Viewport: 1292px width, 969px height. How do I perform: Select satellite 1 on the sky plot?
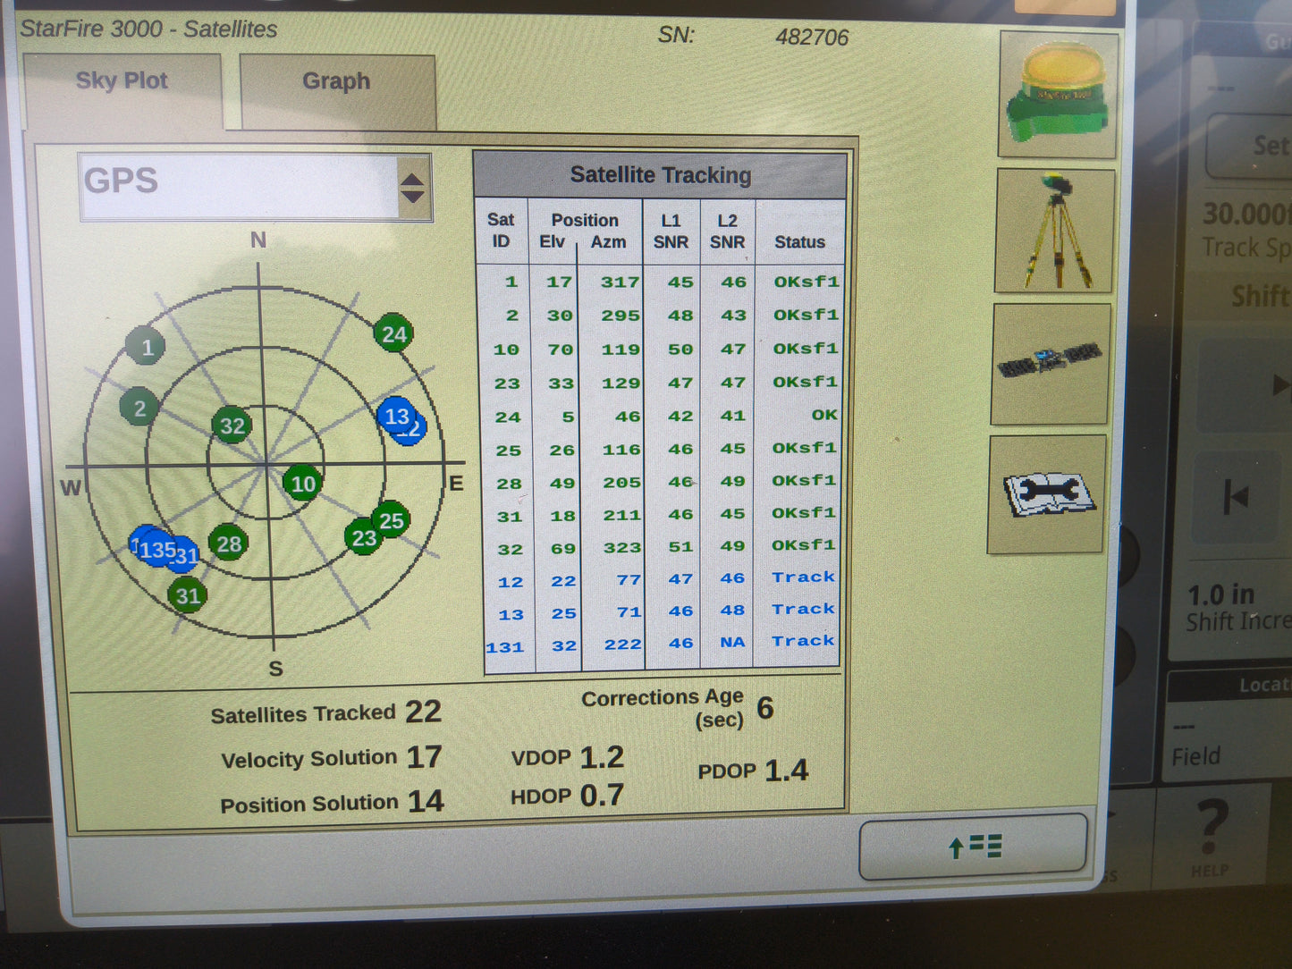pyautogui.click(x=147, y=347)
